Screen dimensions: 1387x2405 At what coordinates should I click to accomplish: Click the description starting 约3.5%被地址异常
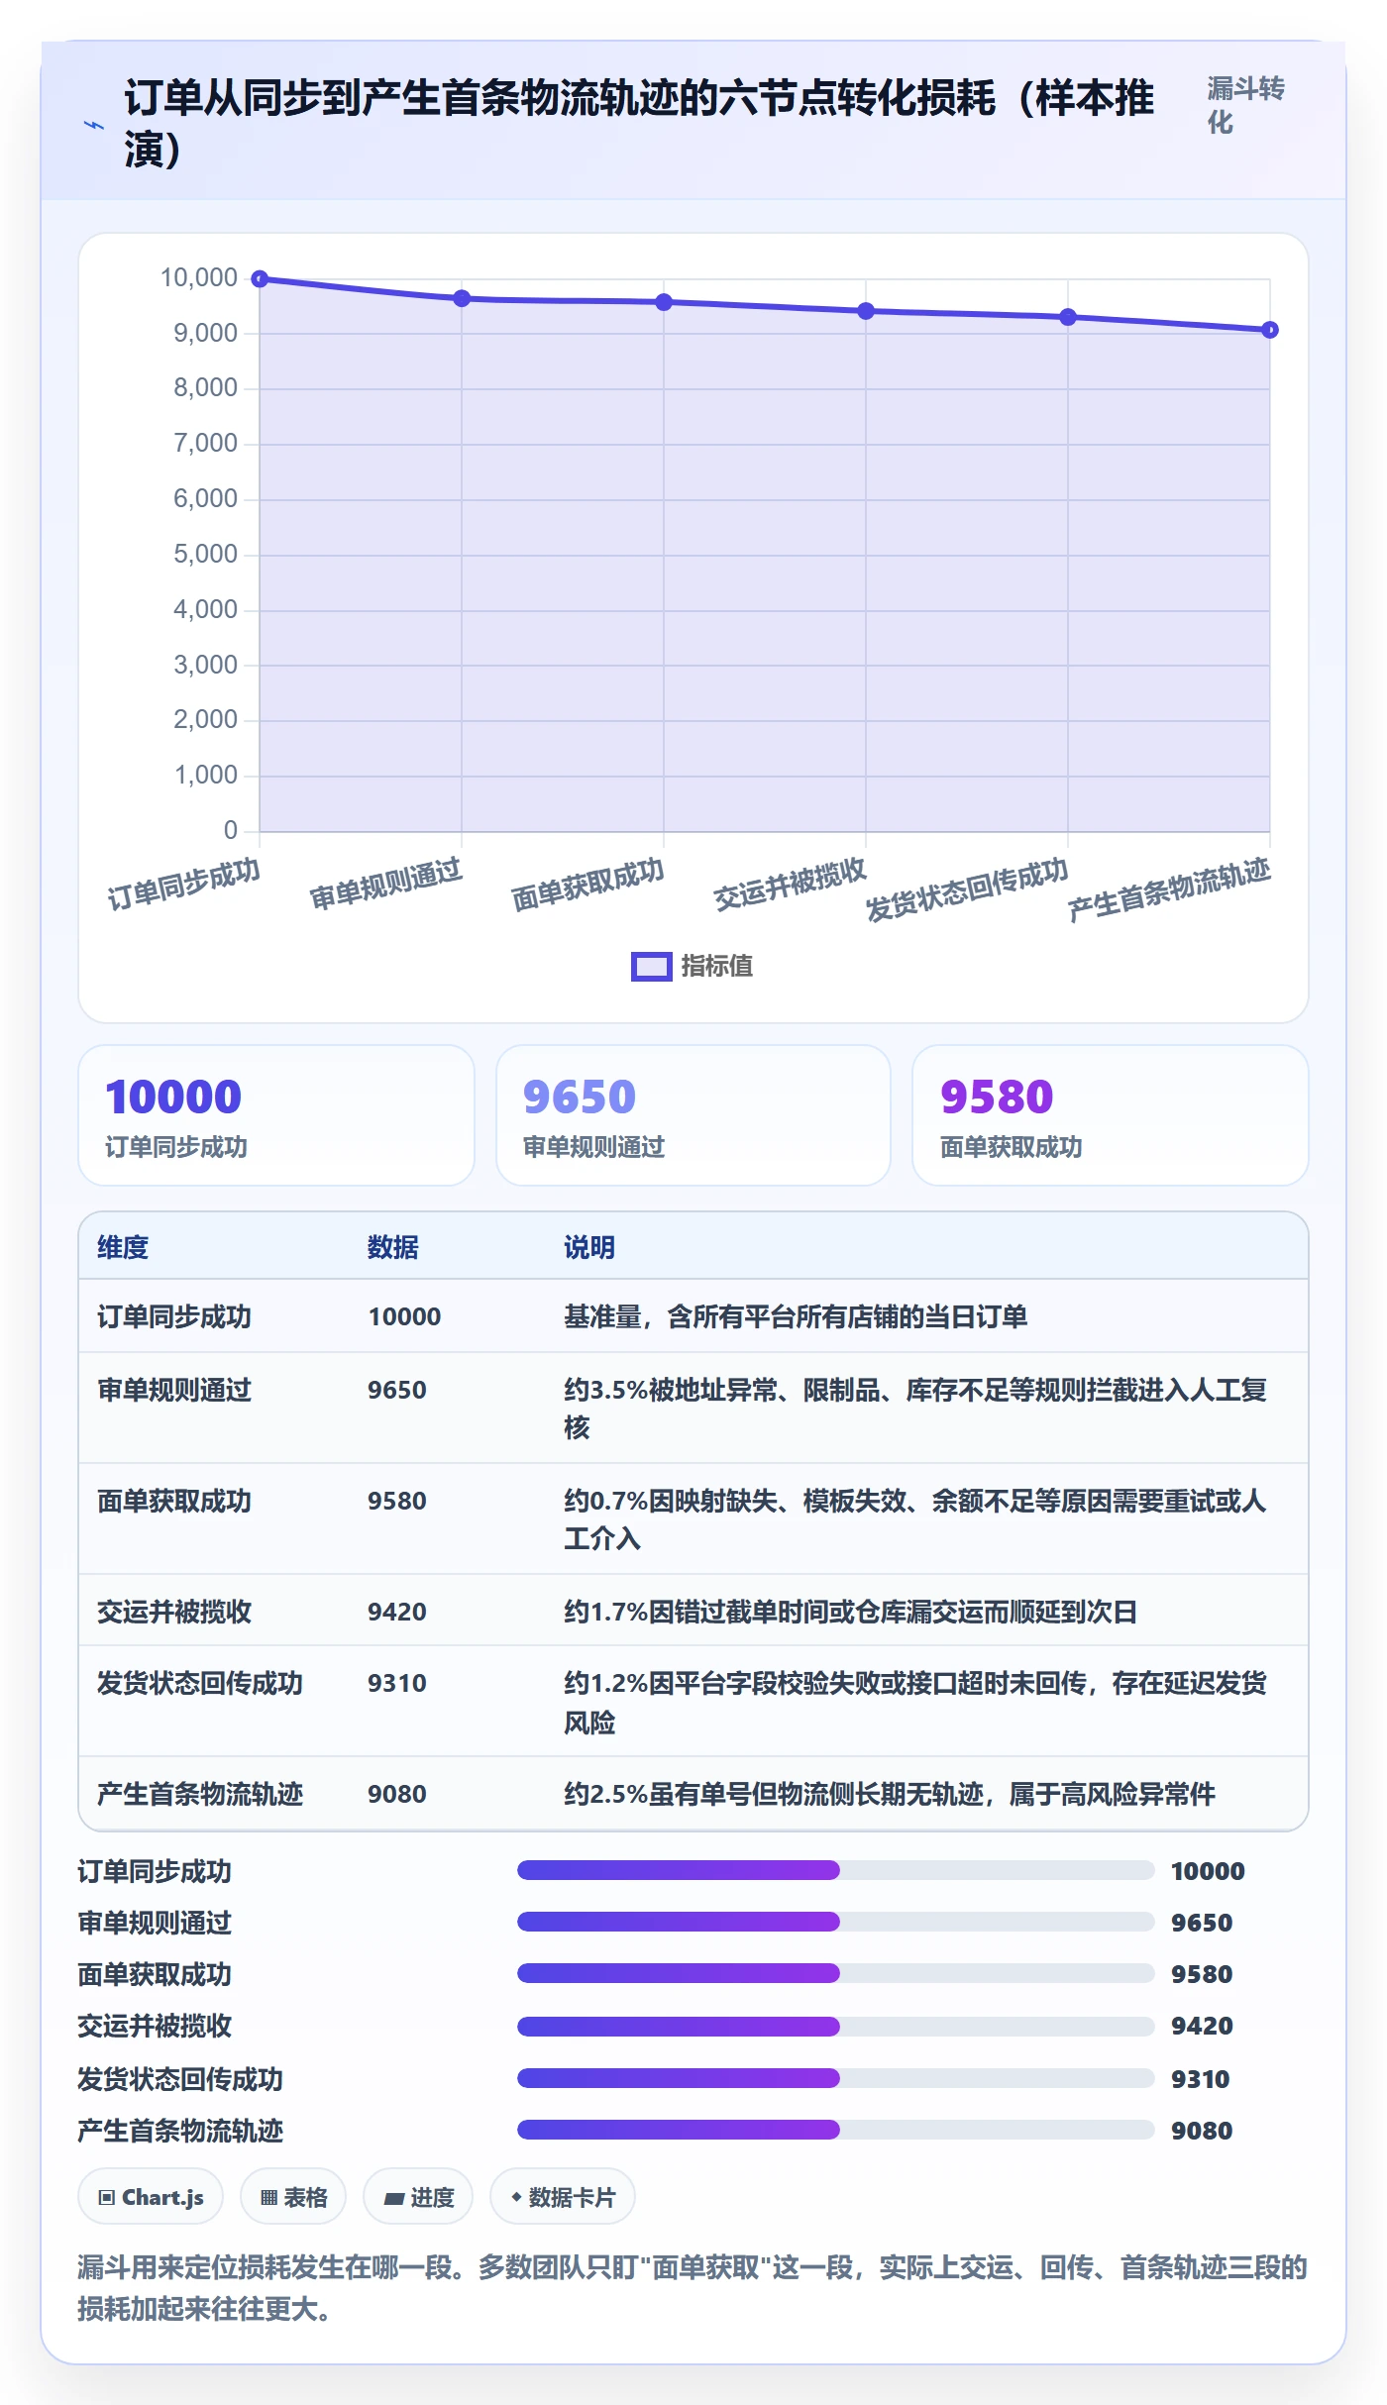tap(915, 1409)
